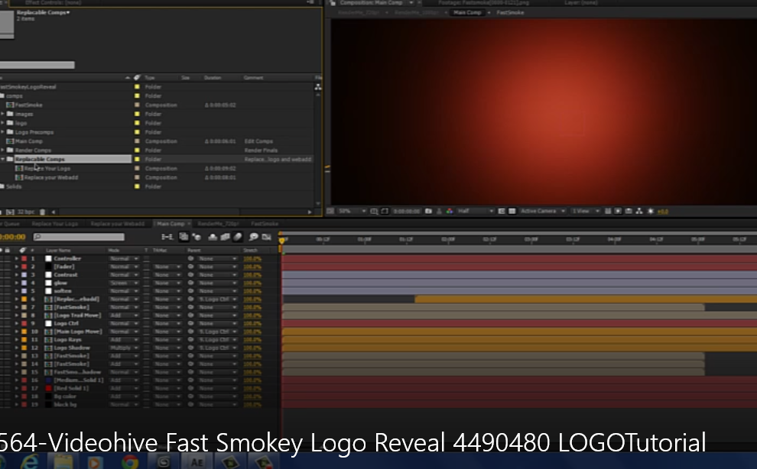Click the always preview this view icon
Image resolution: width=757 pixels, height=469 pixels.
pos(330,211)
